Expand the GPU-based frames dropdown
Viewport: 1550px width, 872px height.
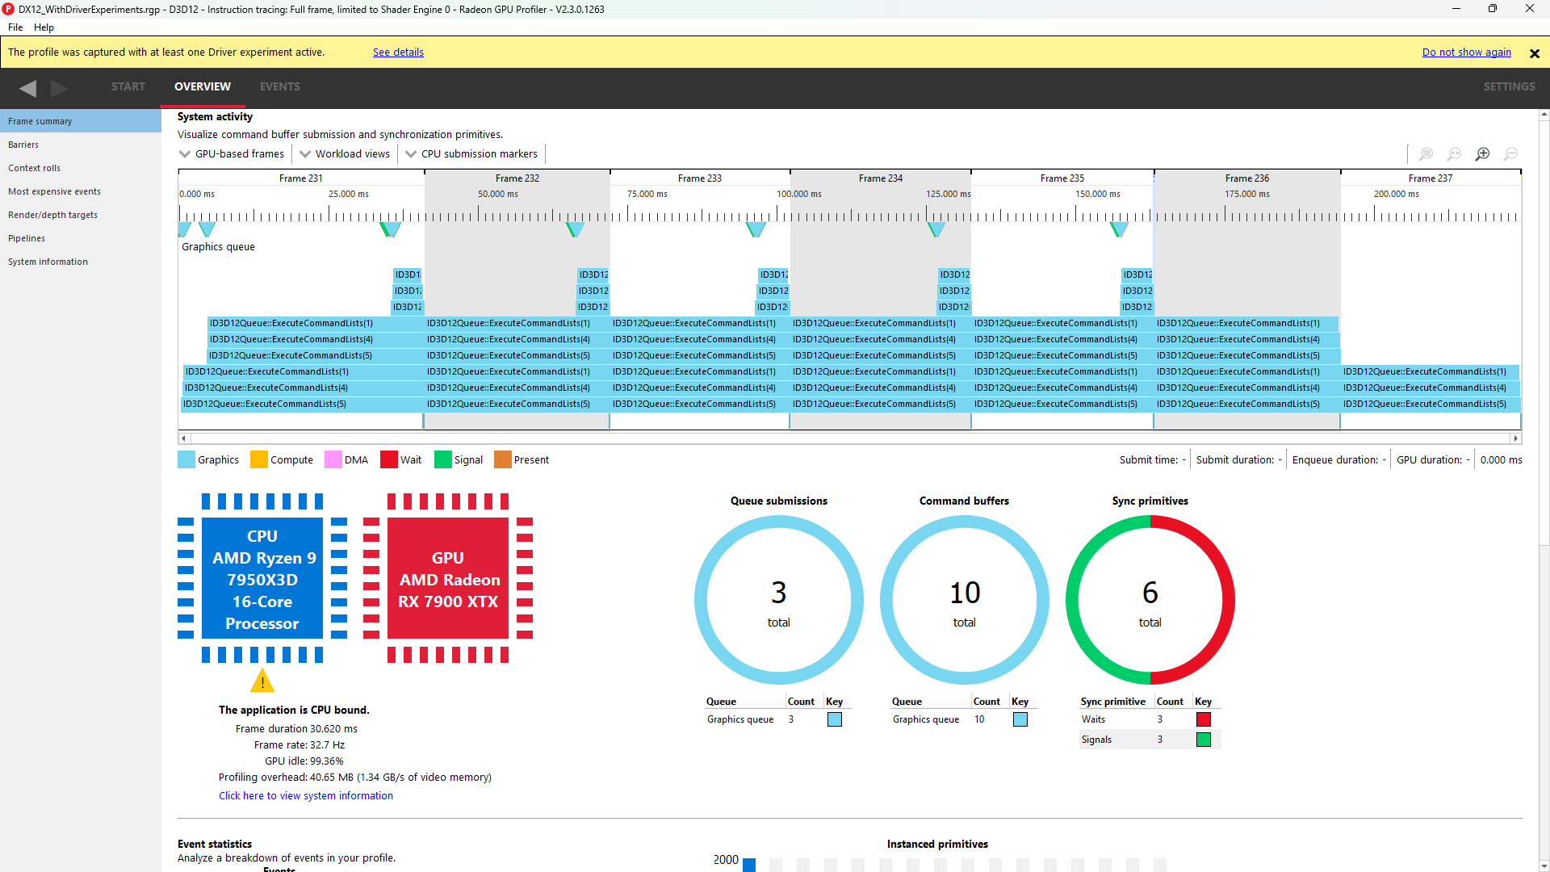coord(232,154)
